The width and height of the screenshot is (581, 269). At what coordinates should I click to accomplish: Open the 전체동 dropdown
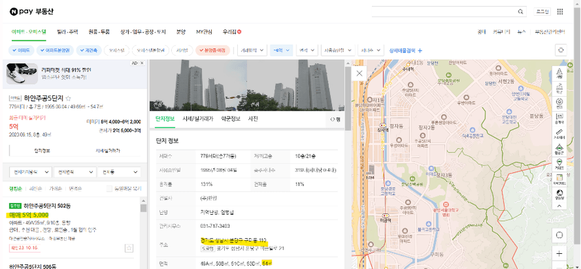(x=119, y=172)
